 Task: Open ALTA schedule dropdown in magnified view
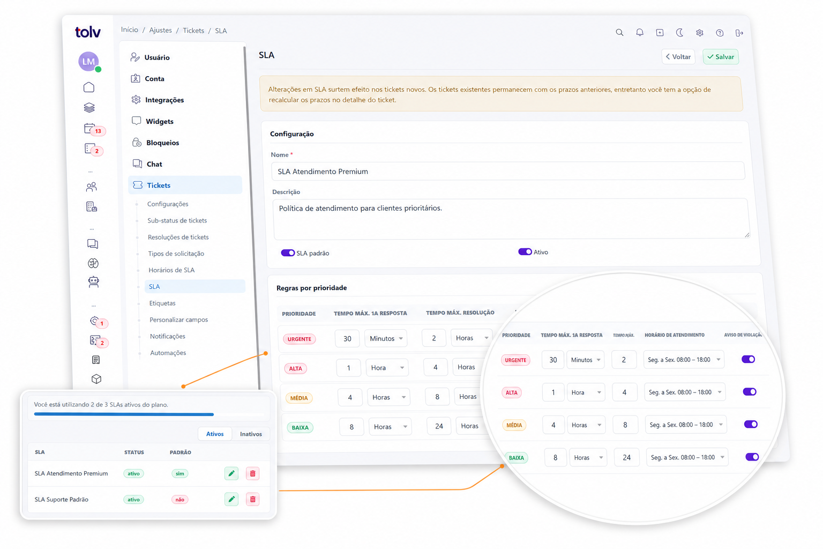tap(685, 392)
